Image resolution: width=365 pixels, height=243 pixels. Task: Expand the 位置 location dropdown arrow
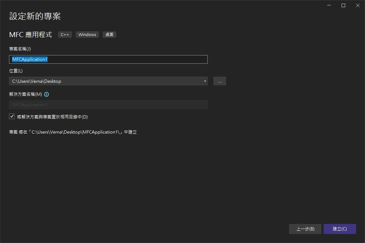(205, 81)
